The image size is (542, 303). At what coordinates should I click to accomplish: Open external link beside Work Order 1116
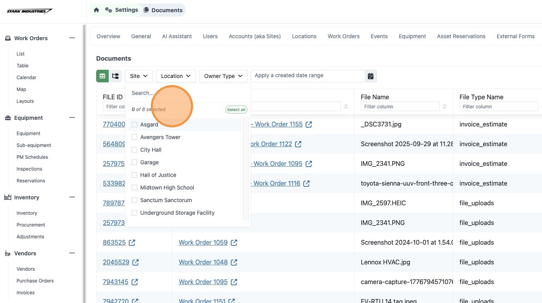point(306,184)
